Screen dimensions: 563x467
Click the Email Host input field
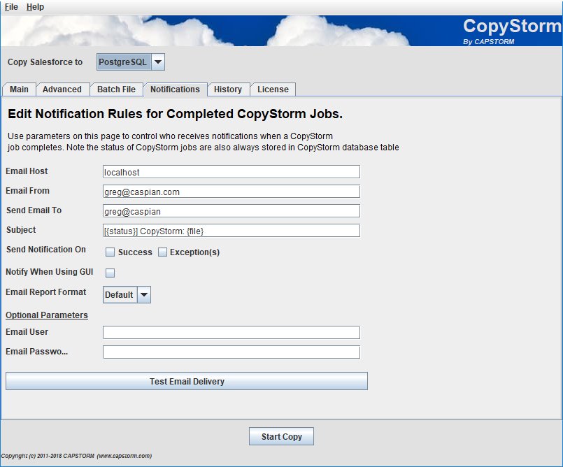coord(231,172)
